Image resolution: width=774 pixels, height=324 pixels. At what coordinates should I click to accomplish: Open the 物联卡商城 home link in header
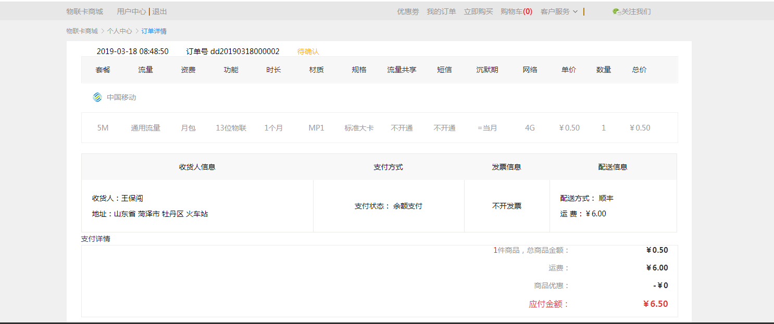(84, 11)
